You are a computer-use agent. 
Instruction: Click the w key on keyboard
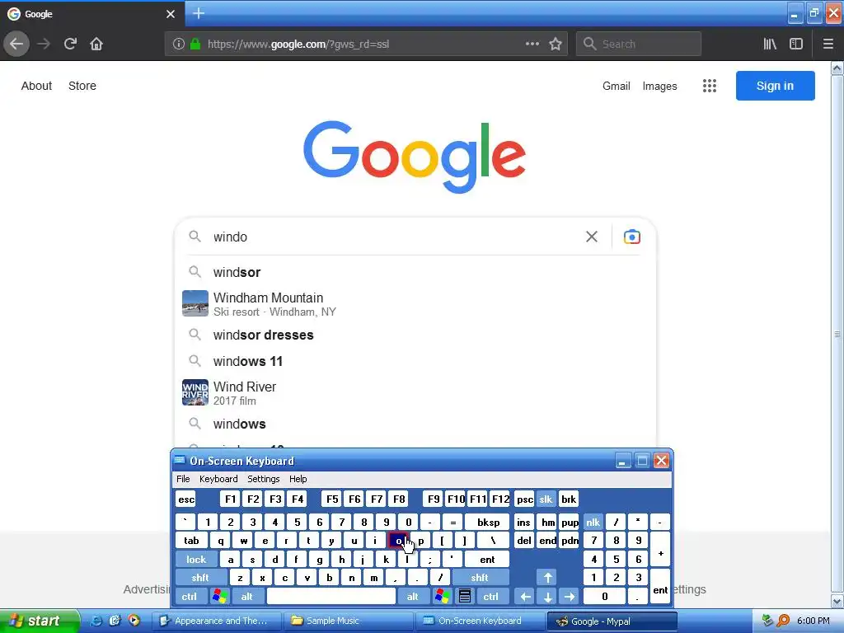pyautogui.click(x=243, y=541)
